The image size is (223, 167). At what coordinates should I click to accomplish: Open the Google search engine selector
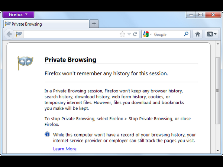(x=147, y=34)
